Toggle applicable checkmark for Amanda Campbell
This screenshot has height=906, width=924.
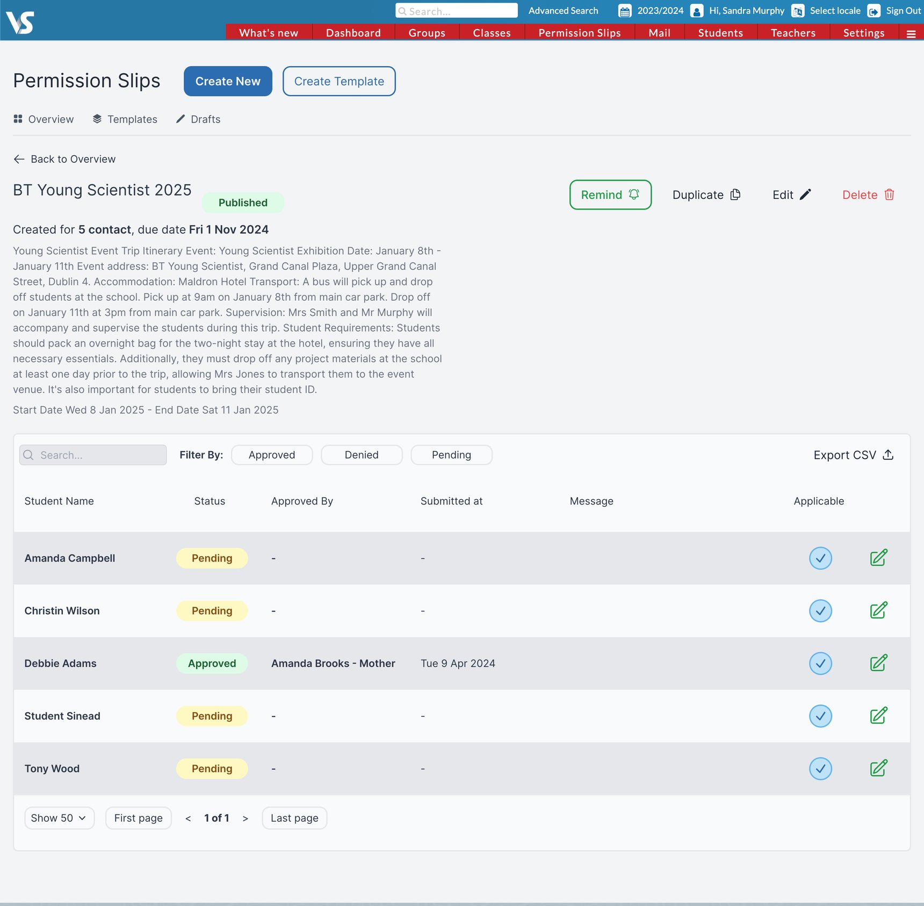[x=820, y=558]
